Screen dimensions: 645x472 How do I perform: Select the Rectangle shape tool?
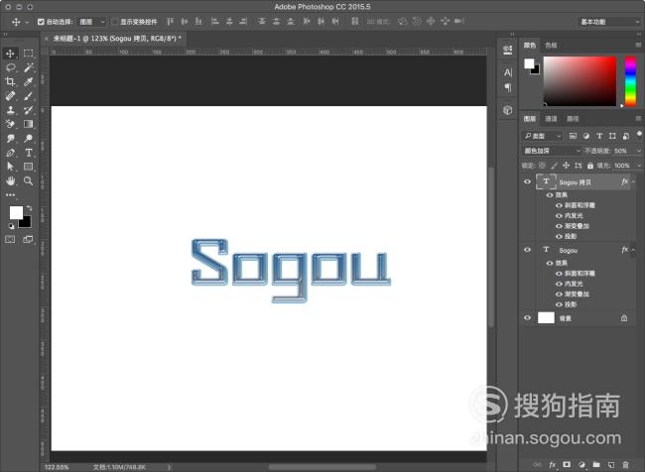click(x=29, y=167)
